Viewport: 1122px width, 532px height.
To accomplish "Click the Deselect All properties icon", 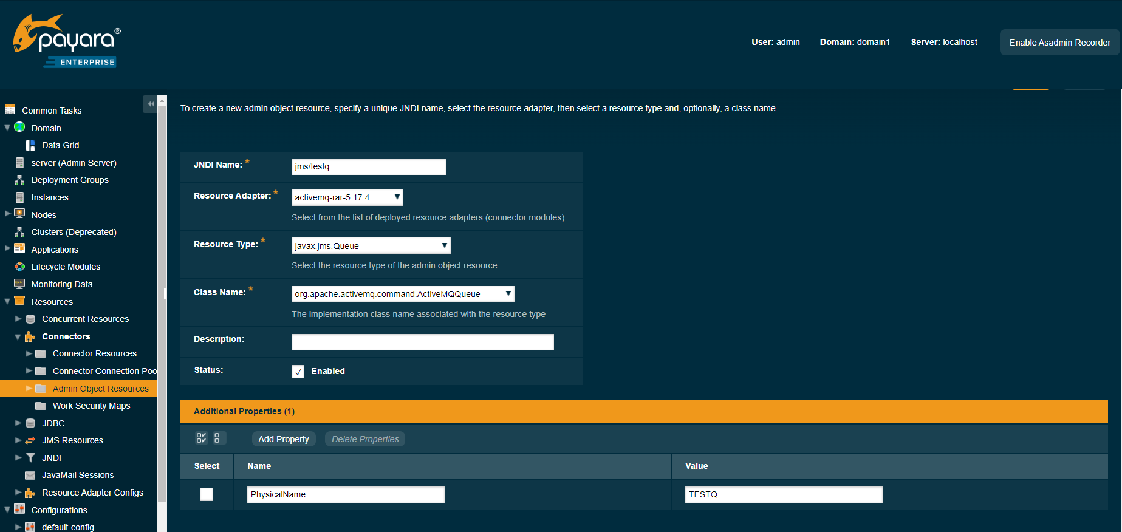I will 217,438.
